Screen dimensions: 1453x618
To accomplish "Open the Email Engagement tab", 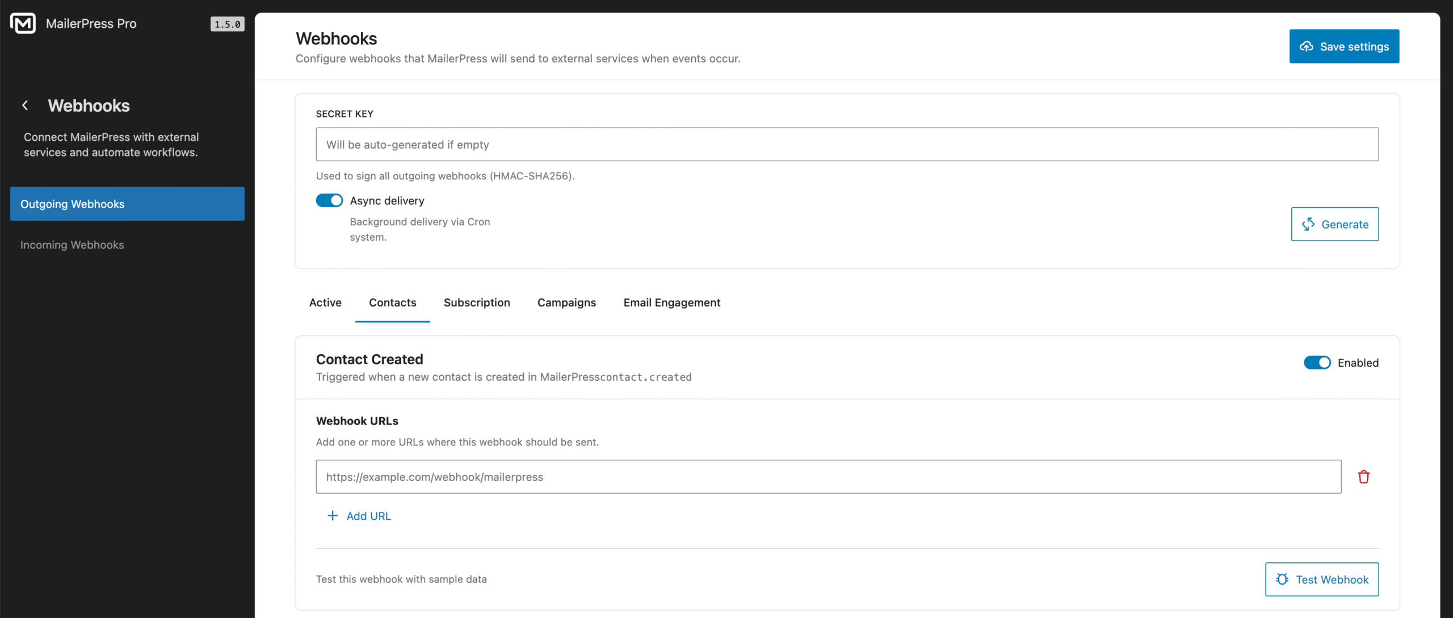I will 672,302.
